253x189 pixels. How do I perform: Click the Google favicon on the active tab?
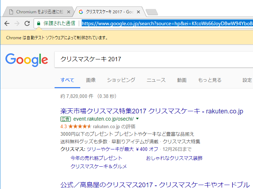[x=81, y=12]
